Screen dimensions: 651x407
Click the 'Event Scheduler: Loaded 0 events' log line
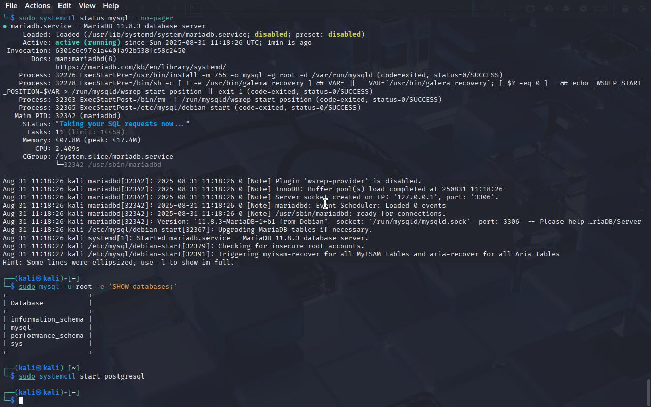[x=224, y=206]
